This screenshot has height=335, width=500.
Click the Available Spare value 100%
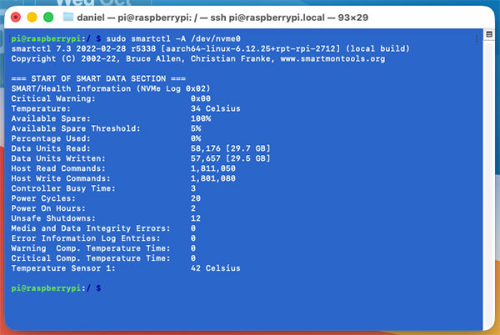pos(201,118)
